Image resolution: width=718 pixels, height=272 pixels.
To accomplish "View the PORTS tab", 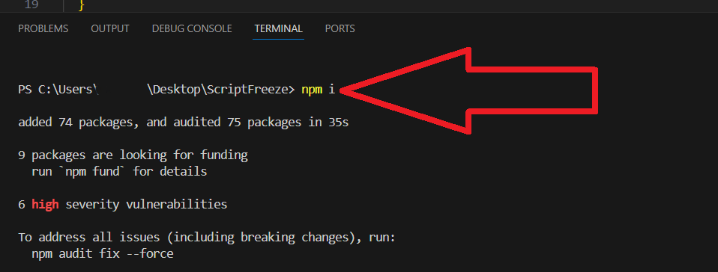I will (x=340, y=28).
